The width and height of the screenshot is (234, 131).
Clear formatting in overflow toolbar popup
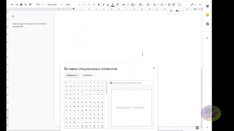pyautogui.click(x=171, y=11)
